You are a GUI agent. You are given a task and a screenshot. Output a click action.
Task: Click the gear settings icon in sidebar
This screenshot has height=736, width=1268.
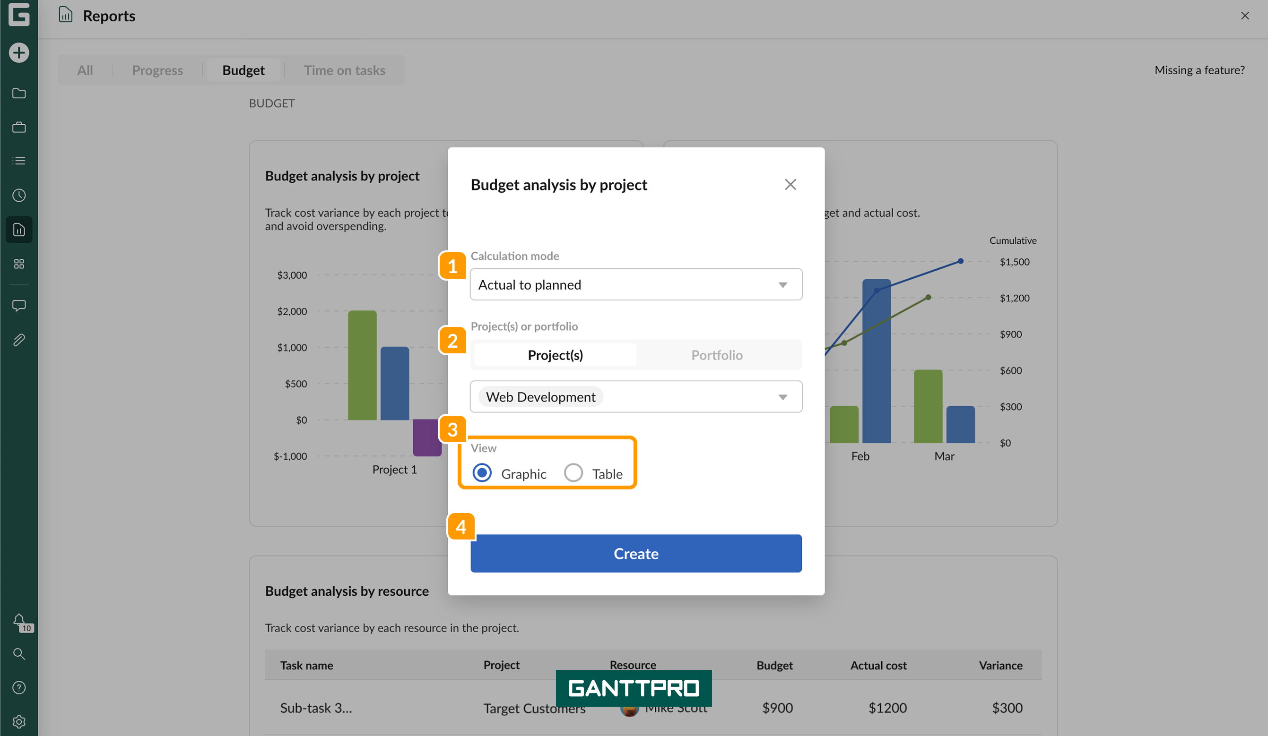point(18,721)
